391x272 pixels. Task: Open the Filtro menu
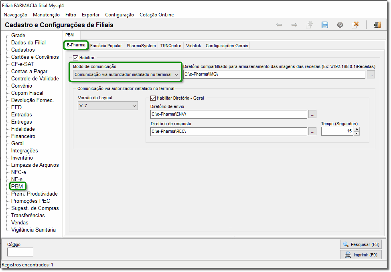(71, 15)
